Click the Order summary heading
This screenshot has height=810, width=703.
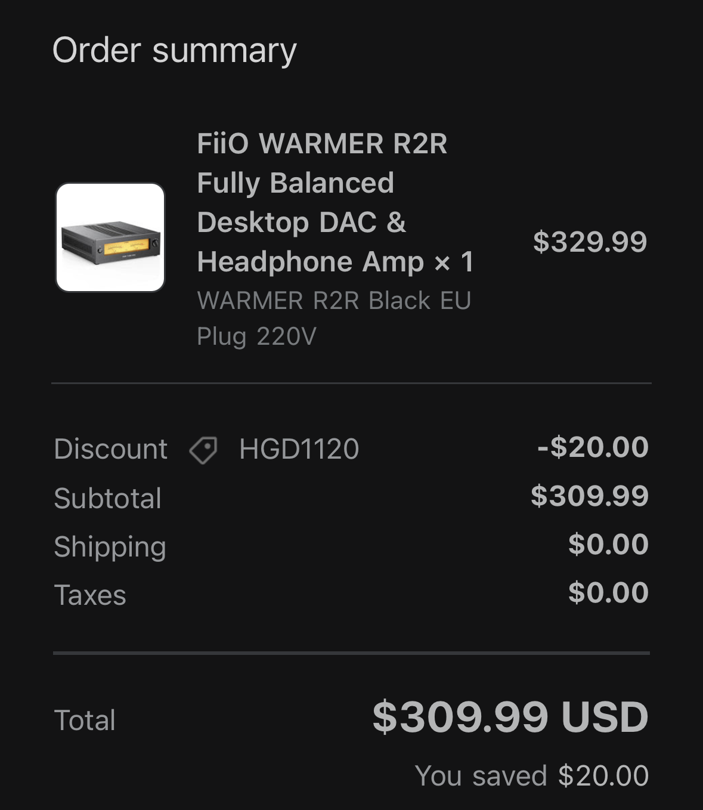pos(174,50)
